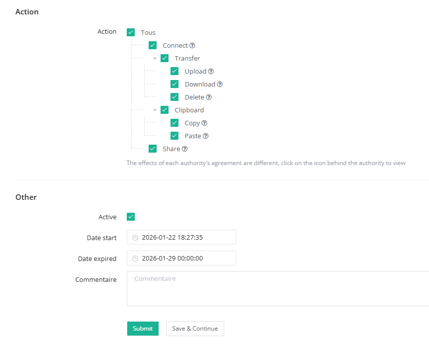
Task: Uncheck the Share permission checkbox
Action: click(153, 149)
